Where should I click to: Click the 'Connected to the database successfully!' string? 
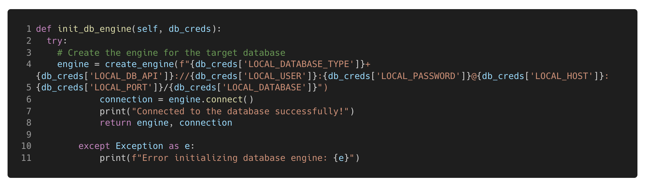[240, 111]
